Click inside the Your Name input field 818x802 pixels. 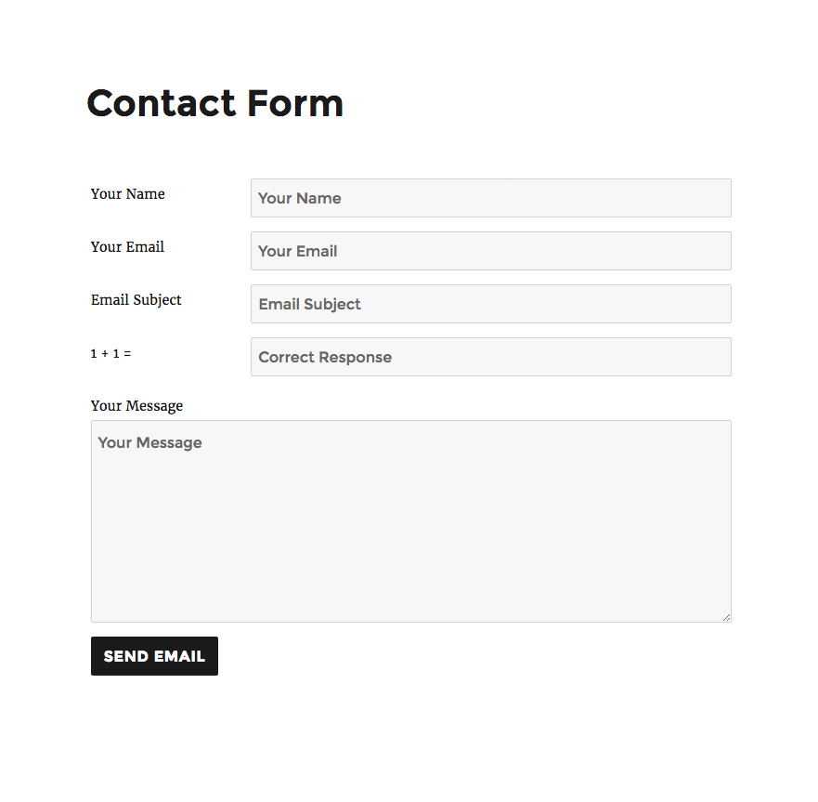point(490,198)
